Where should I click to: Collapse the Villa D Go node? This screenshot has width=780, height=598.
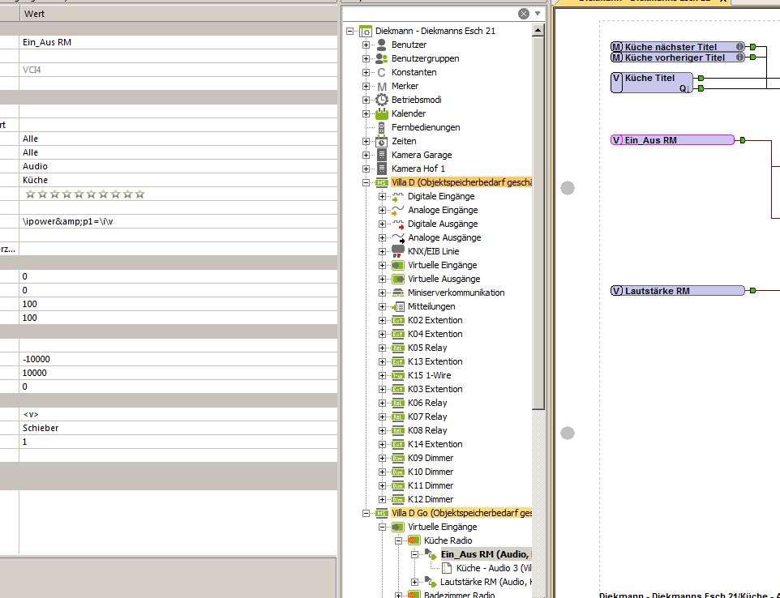(366, 513)
